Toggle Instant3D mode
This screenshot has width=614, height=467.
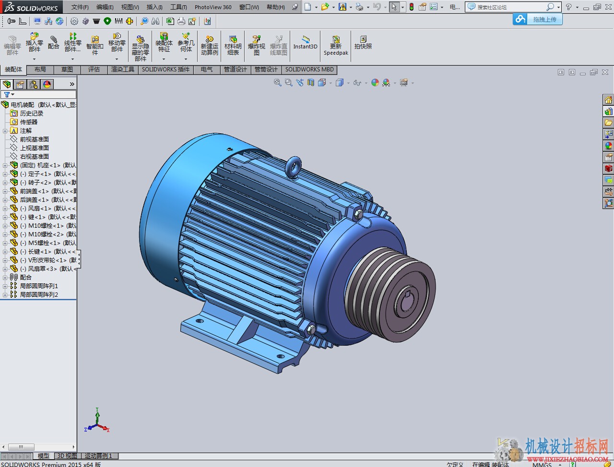pos(305,42)
